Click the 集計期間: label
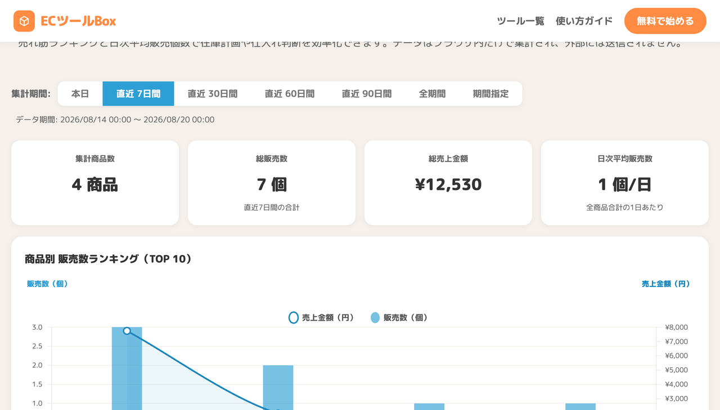 [31, 94]
